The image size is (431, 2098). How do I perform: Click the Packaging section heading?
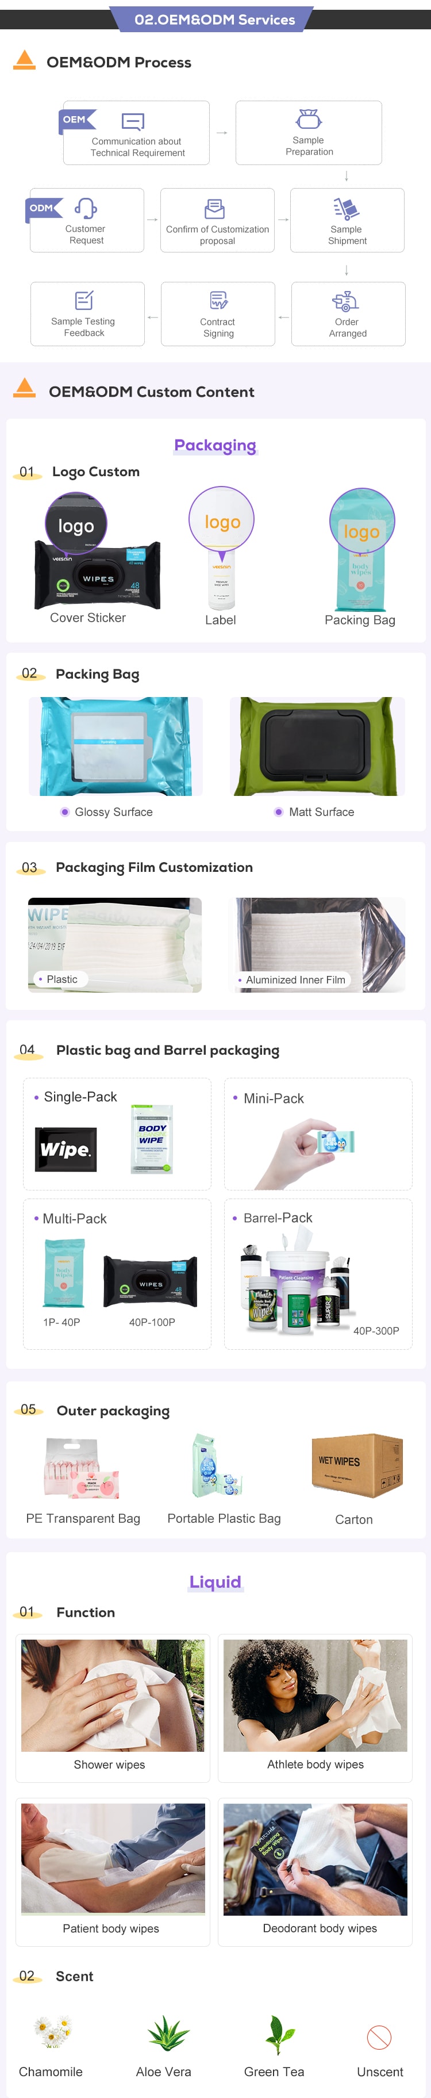pyautogui.click(x=215, y=446)
